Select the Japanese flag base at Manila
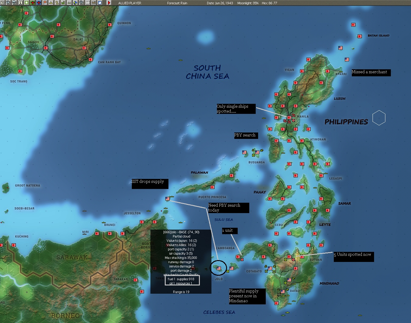The width and height of the screenshot is (411, 323). pos(289,117)
